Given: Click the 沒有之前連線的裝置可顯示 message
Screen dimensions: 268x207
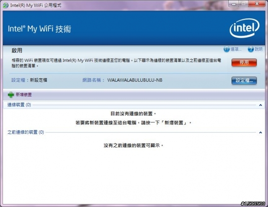Looking at the screenshot, I should [x=133, y=145].
